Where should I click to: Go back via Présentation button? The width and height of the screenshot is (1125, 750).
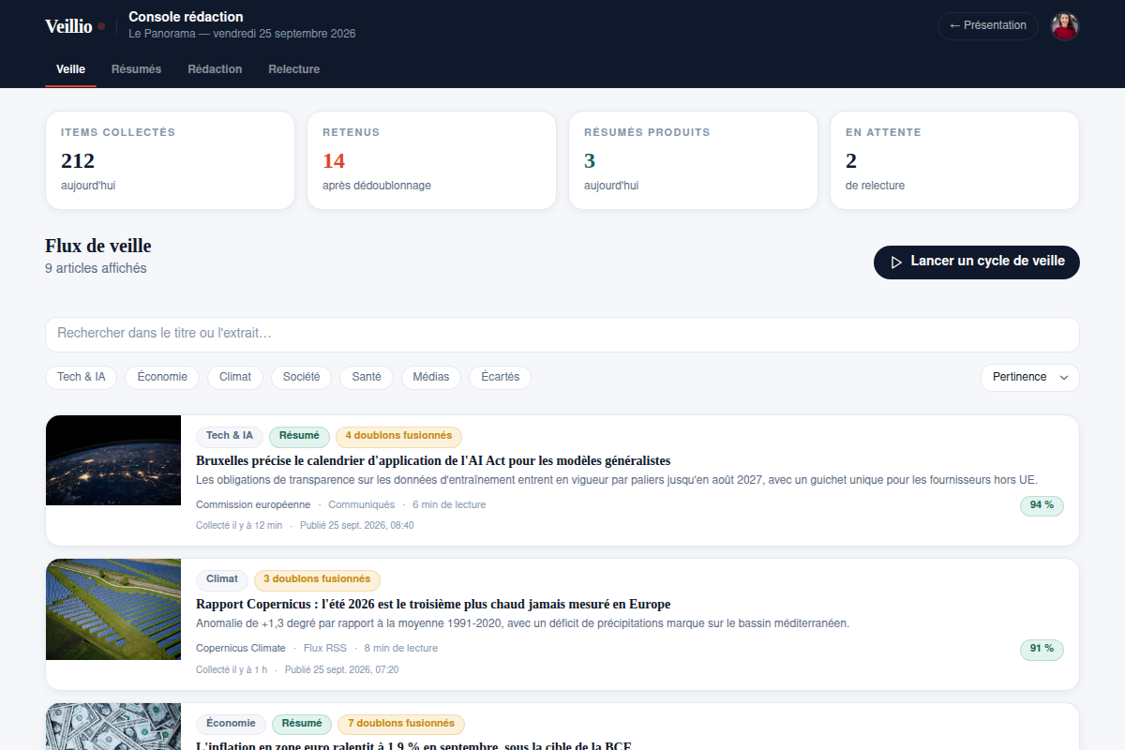coord(988,25)
